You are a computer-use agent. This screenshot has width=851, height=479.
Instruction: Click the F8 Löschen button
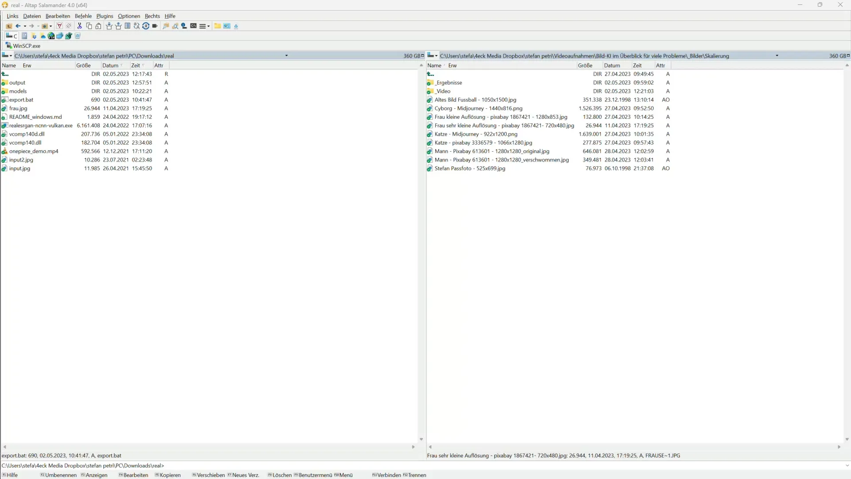[x=280, y=475]
